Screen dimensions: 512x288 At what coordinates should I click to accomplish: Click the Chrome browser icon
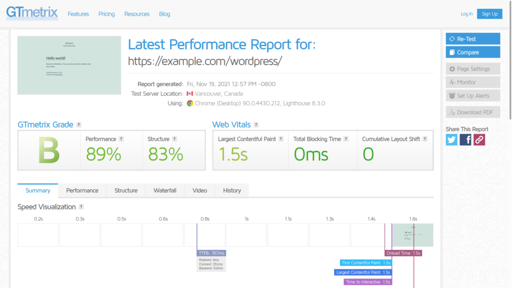(x=189, y=103)
